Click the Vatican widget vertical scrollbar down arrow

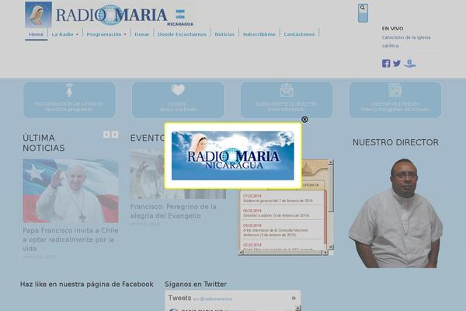331,247
